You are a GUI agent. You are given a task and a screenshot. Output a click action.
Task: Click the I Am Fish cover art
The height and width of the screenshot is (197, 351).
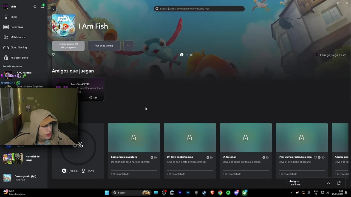click(x=64, y=26)
